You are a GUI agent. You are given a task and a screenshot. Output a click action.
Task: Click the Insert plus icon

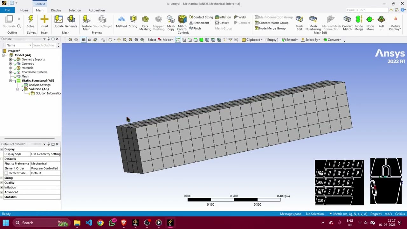coord(45,19)
